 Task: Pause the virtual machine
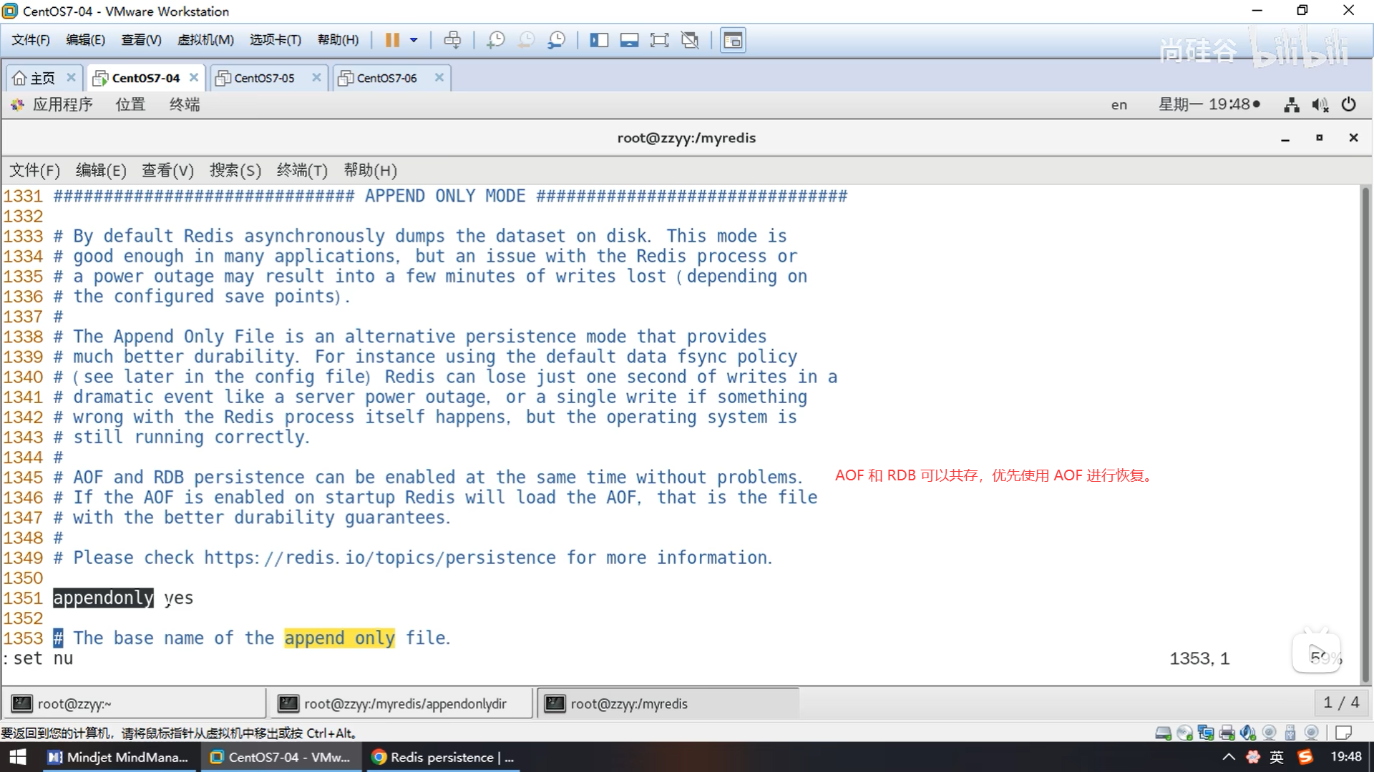[x=391, y=40]
